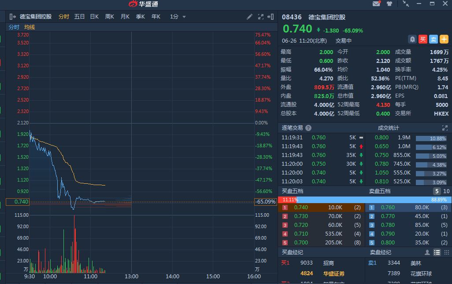
Task: Click the 成交量 value 1699万
Action: pos(439,52)
